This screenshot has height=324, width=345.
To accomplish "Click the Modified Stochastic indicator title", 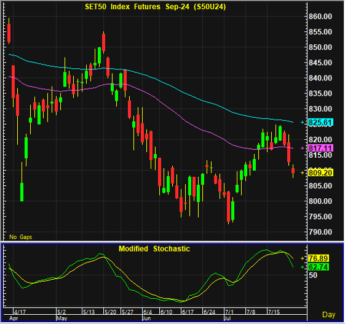I will point(154,249).
